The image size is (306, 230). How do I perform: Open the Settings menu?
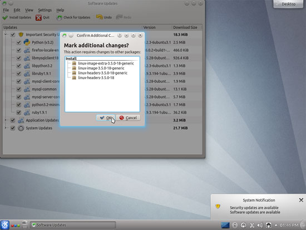pyautogui.click(x=45, y=10)
